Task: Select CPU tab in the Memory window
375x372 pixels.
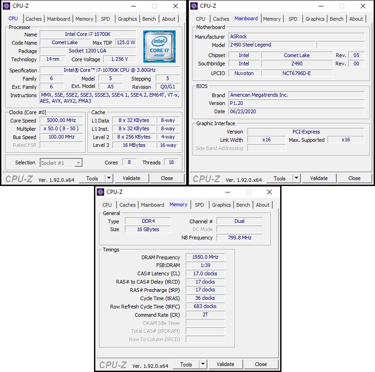Action: coord(107,205)
